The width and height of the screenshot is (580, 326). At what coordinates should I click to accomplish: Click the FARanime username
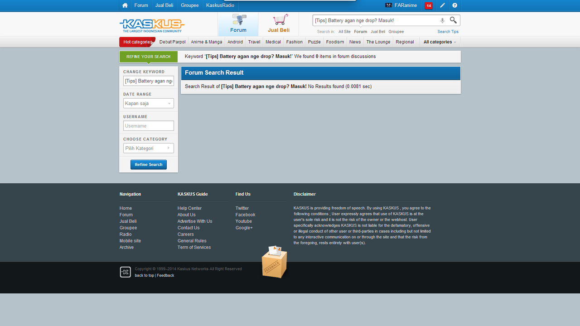(406, 5)
